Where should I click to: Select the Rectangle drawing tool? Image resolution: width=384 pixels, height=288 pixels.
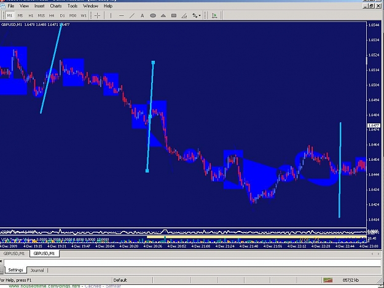pos(174,16)
